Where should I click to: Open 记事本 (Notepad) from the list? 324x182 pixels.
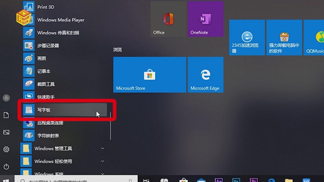[44, 71]
